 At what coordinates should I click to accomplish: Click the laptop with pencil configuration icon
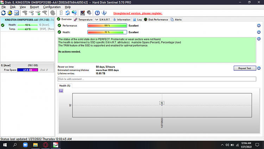(82, 13)
